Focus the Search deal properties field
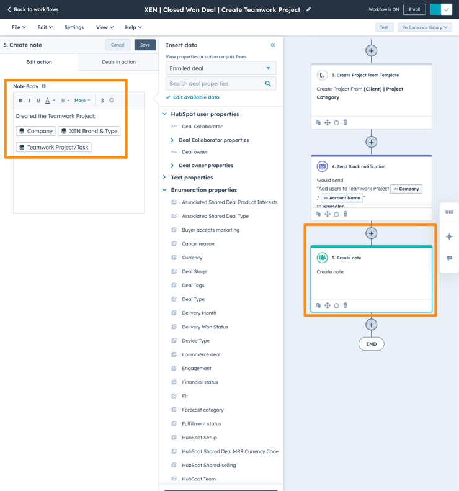459x491 pixels. coord(221,84)
